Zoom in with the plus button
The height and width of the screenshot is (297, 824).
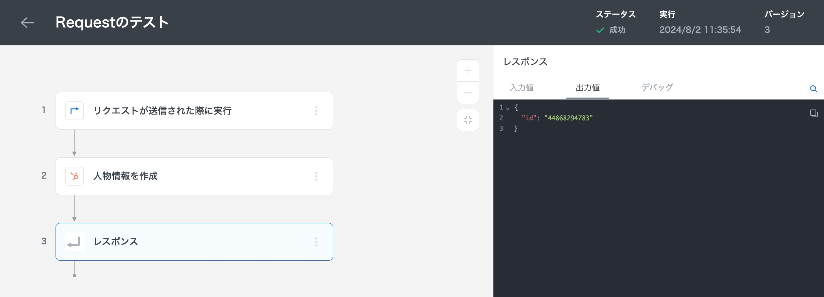tap(468, 71)
